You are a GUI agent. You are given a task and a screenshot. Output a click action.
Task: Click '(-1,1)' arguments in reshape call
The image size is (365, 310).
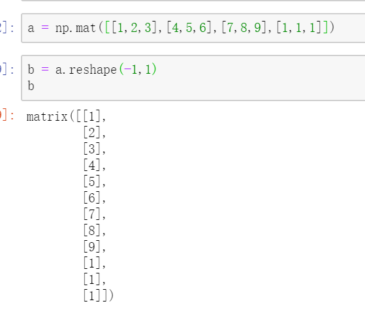[x=138, y=69]
